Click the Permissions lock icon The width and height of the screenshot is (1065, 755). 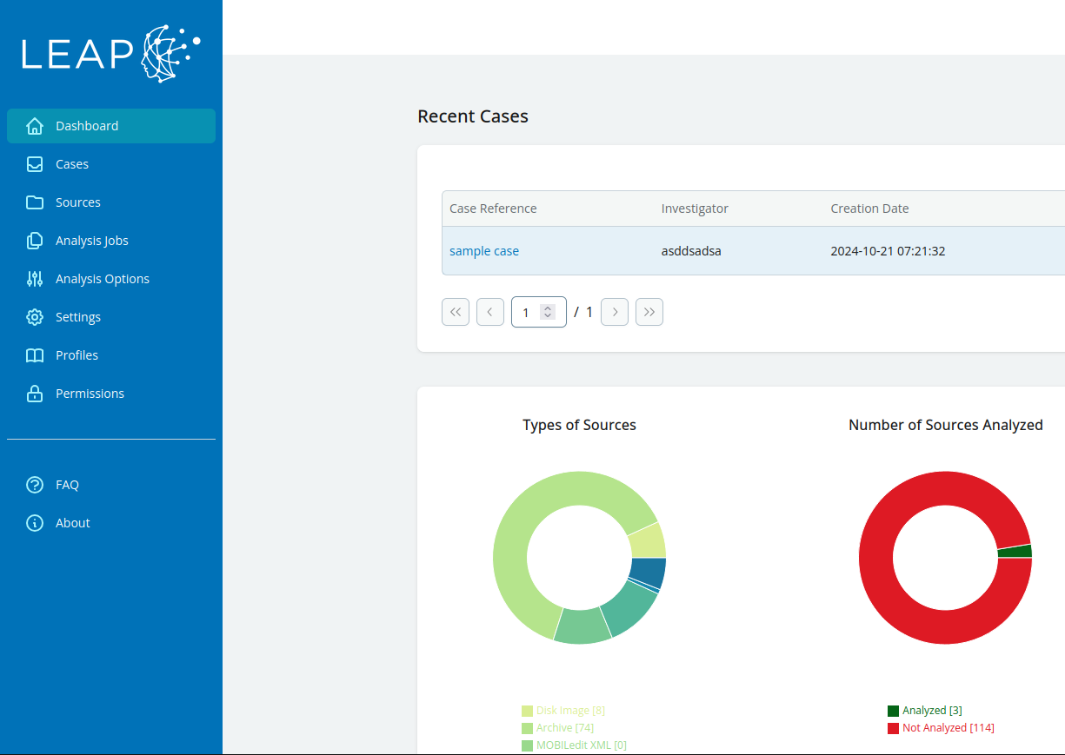coord(35,393)
